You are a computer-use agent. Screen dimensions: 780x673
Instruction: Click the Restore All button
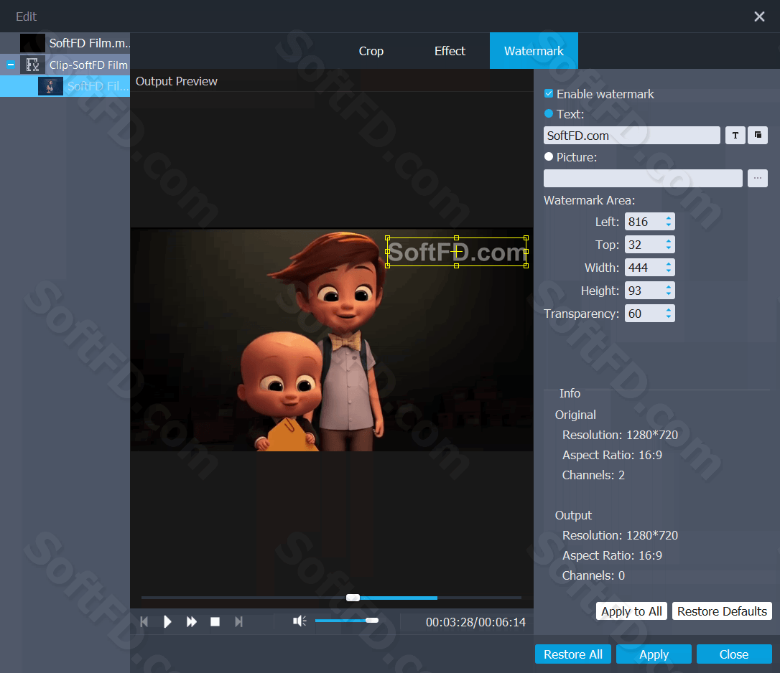[x=573, y=654]
